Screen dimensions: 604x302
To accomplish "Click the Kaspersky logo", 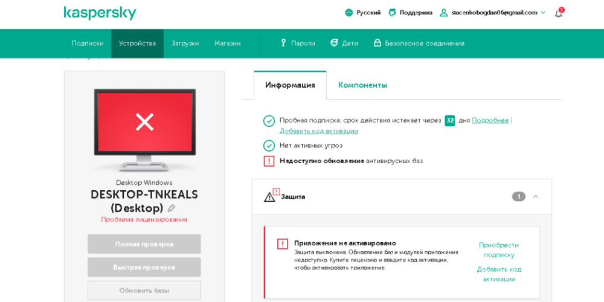I will click(100, 13).
